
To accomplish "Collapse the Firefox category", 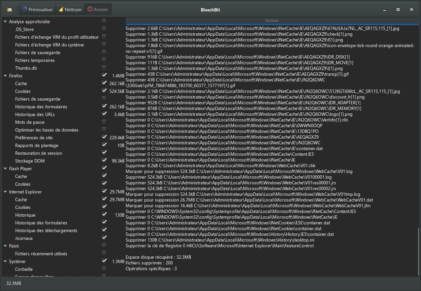I will click(x=5, y=76).
